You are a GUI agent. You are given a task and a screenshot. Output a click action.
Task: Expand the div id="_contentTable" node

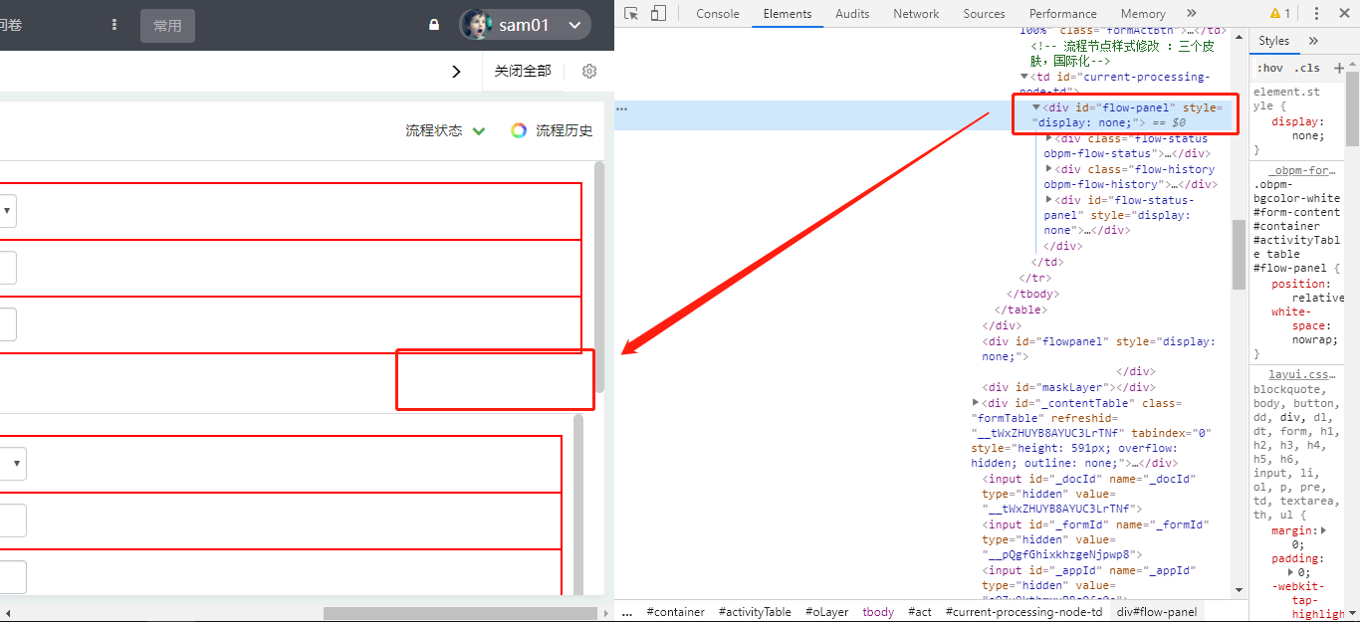tap(976, 402)
